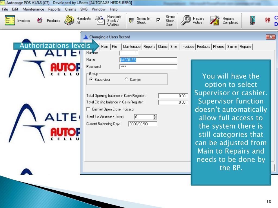The width and height of the screenshot is (278, 208).
Task: Decrease Tried To Balance spinner down arrow
Action: pos(155,118)
